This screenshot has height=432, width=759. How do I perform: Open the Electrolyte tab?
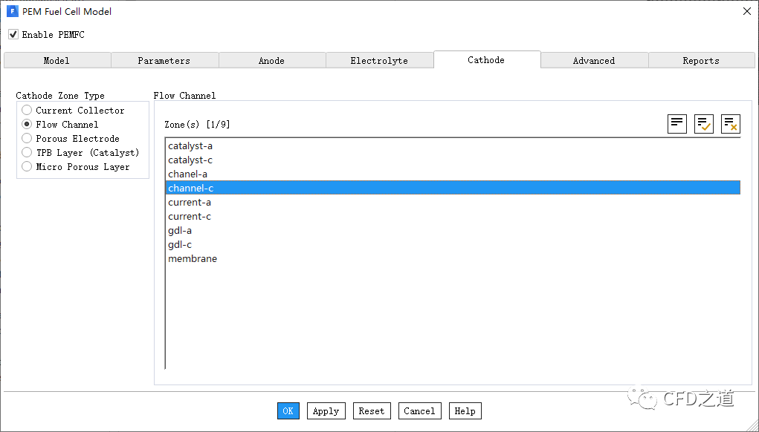379,61
